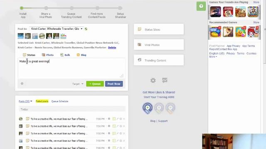Click the webcam video thumbnail with bookshelf
The image size is (266, 149).
(x=234, y=142)
